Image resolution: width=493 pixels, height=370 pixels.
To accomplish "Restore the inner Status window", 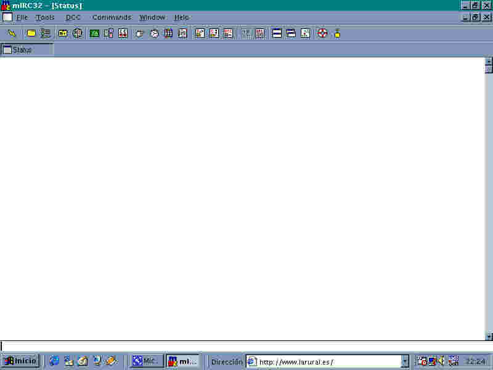I will pos(475,17).
